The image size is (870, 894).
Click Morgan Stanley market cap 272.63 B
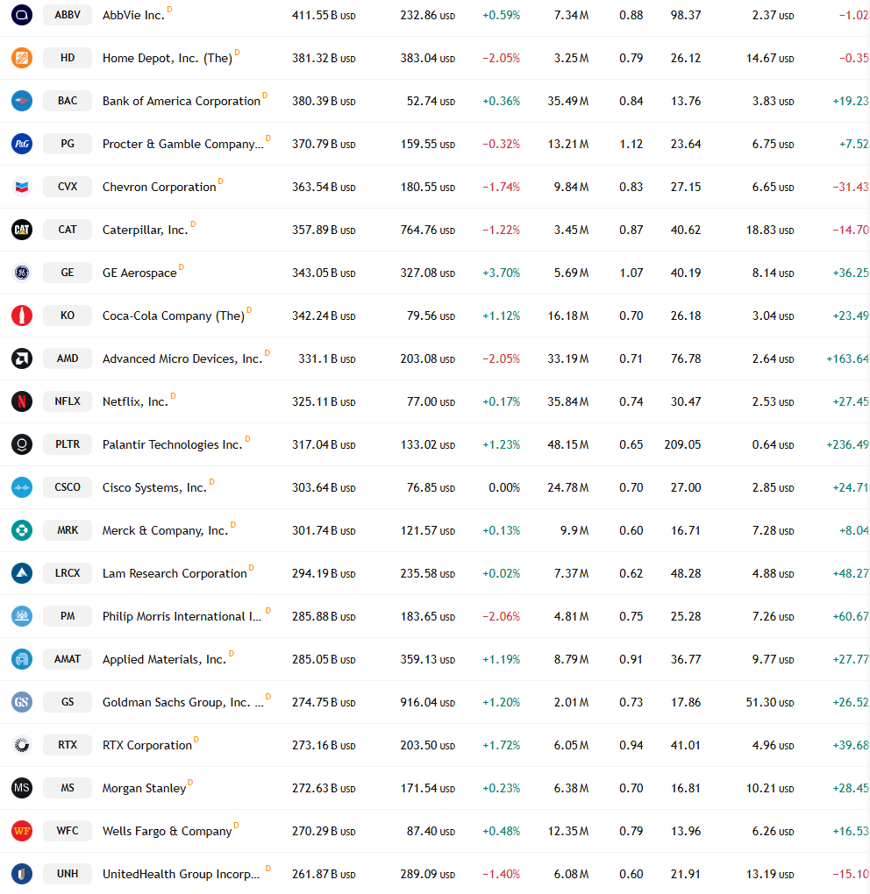coord(324,789)
